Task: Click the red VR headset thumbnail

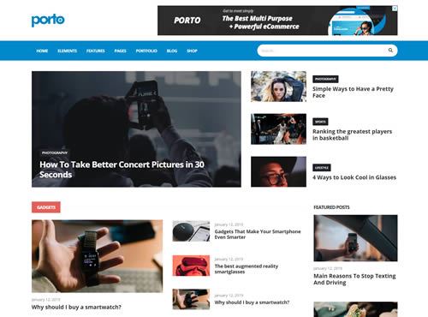Action: coord(191,266)
